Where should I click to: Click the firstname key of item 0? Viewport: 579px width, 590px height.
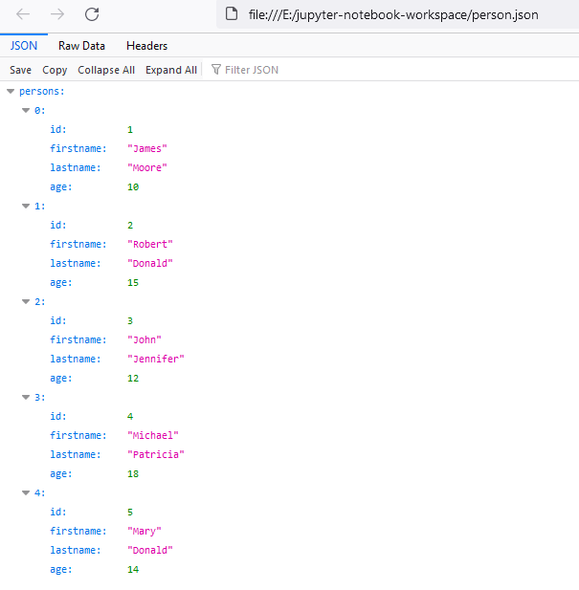coord(78,148)
